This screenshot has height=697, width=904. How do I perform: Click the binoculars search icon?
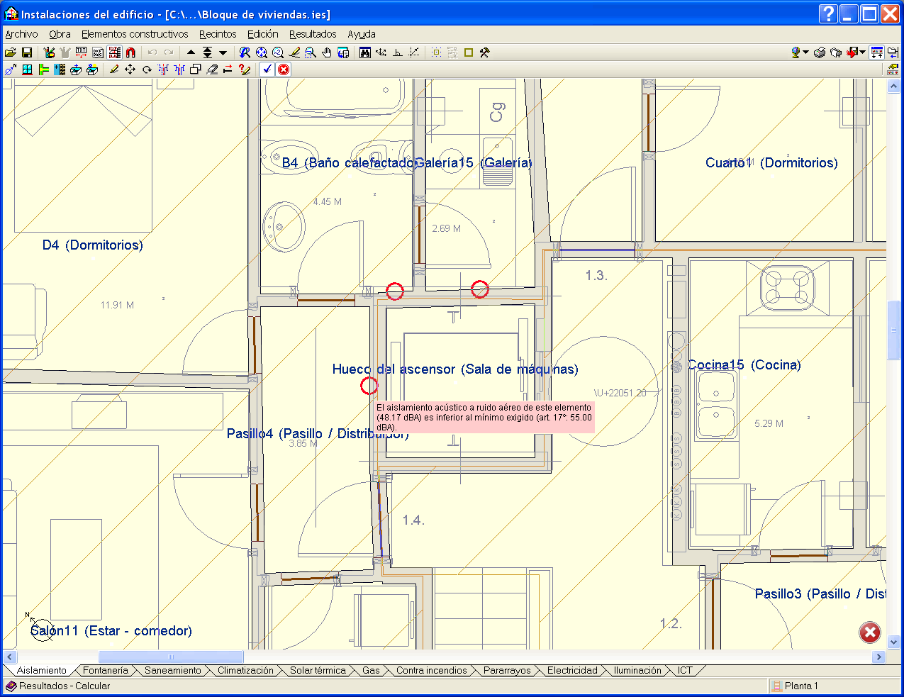(x=365, y=52)
